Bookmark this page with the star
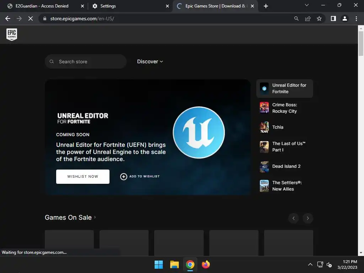 coord(319,18)
